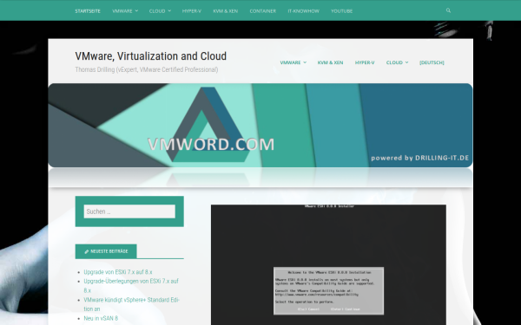This screenshot has height=325, width=521.
Task: Click the pencil icon beside NEUESTE BEITRÄGE
Action: 87,251
